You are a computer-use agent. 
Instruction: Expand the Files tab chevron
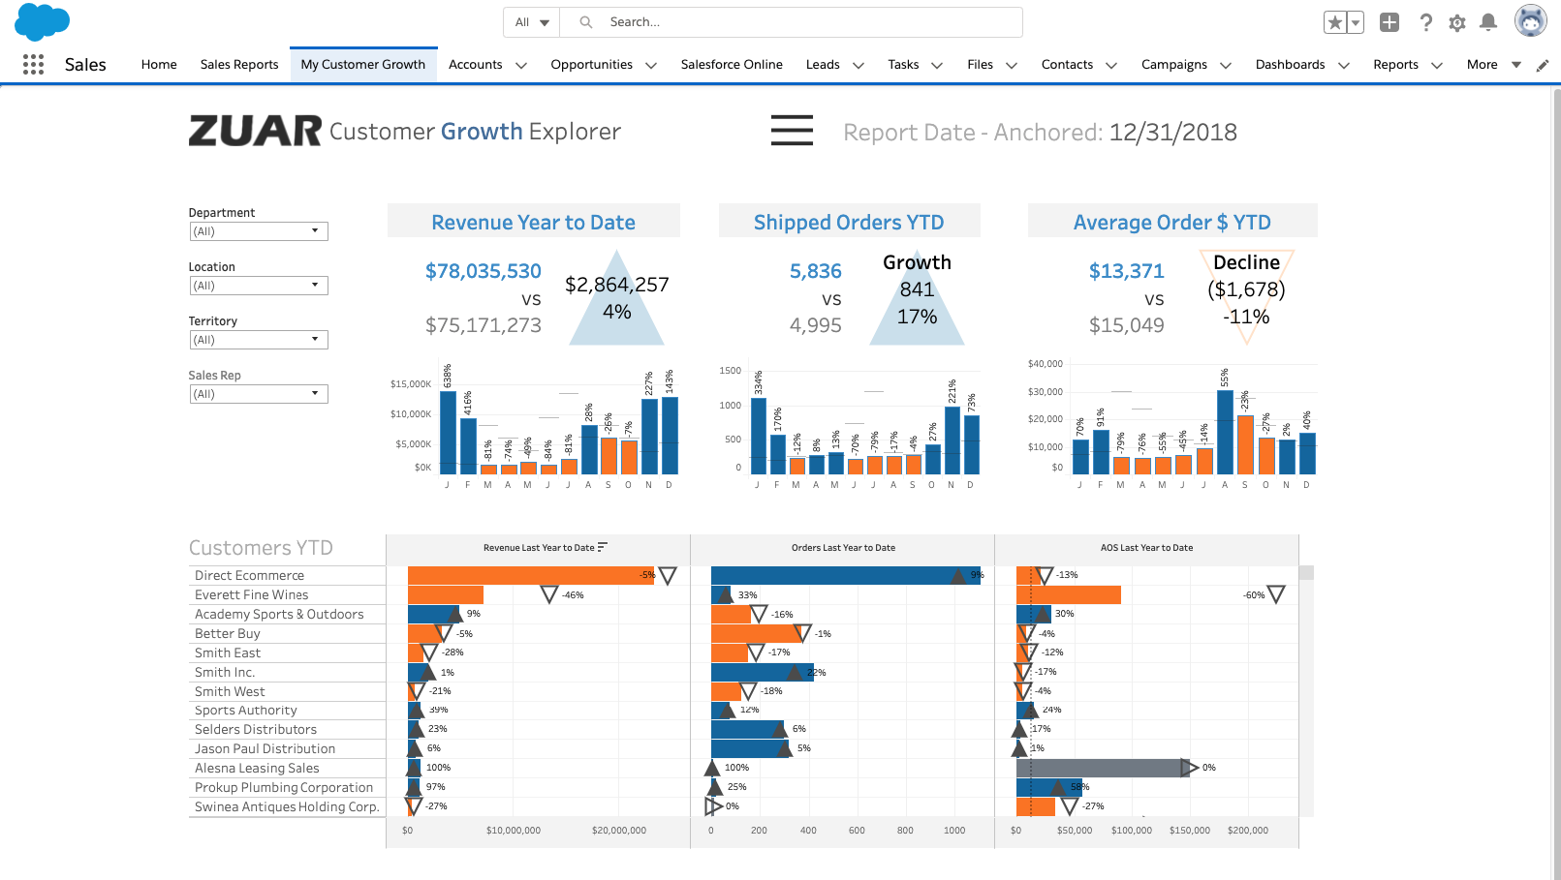tap(1012, 65)
